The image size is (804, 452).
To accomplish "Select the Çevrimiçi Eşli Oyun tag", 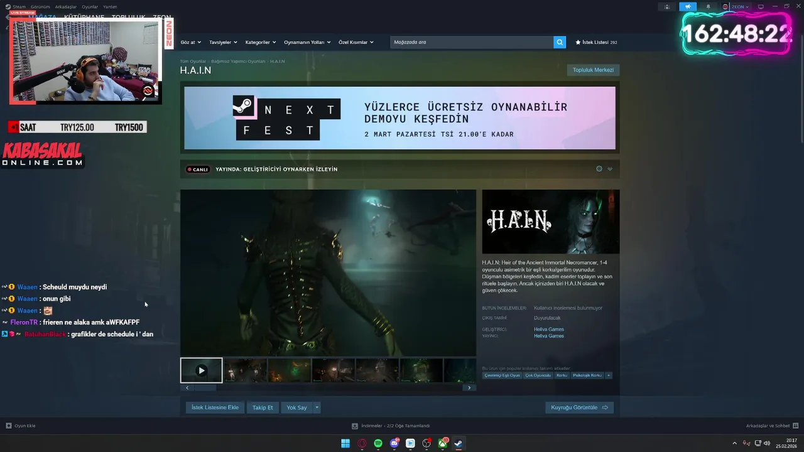I will [x=502, y=375].
